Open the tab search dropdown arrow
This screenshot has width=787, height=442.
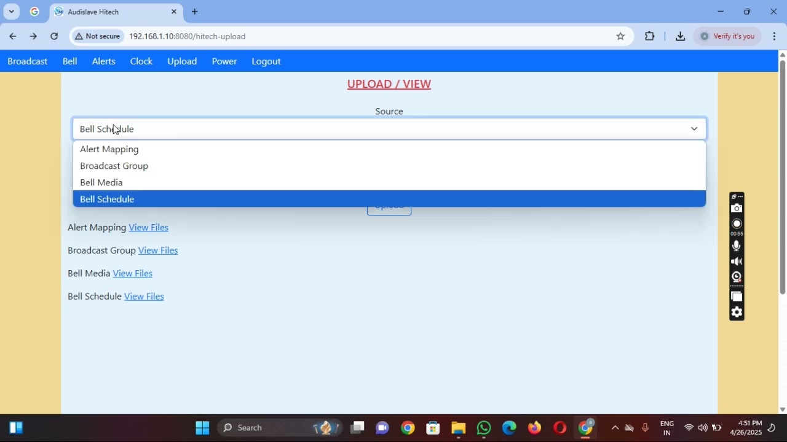point(12,12)
